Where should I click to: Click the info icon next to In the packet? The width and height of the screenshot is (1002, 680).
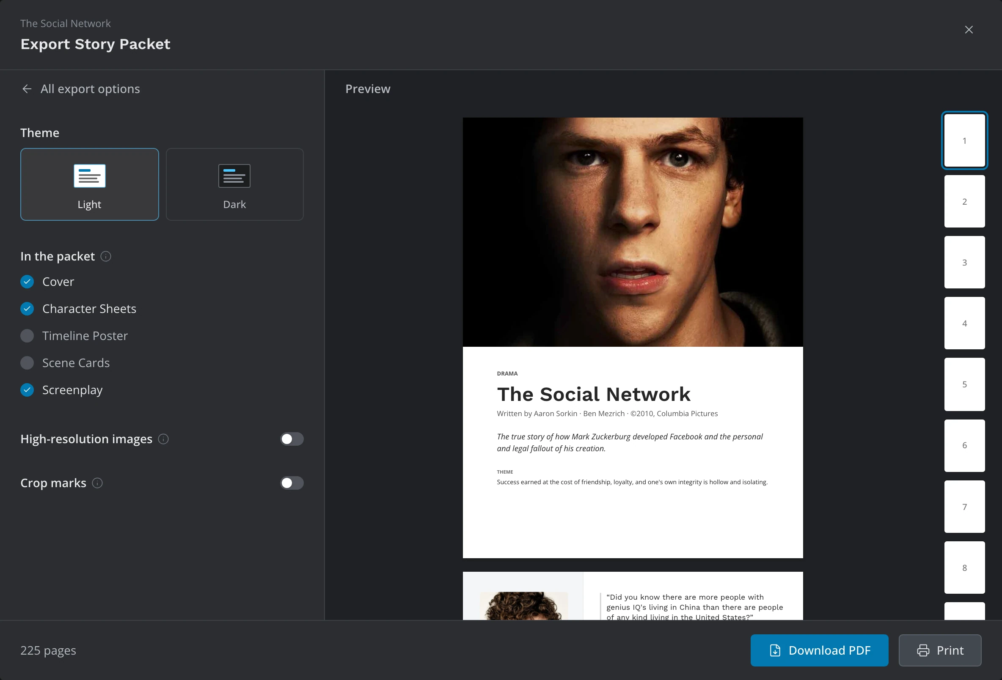[x=106, y=256]
